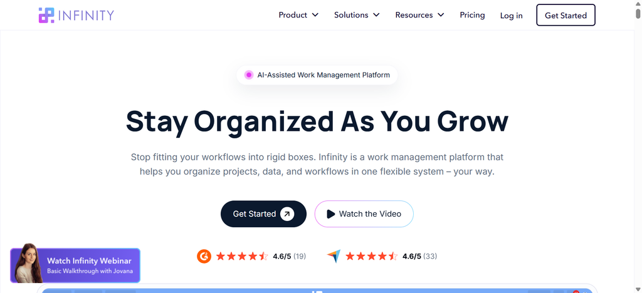Click the G2 star rating row
Image resolution: width=642 pixels, height=293 pixels.
[242, 256]
